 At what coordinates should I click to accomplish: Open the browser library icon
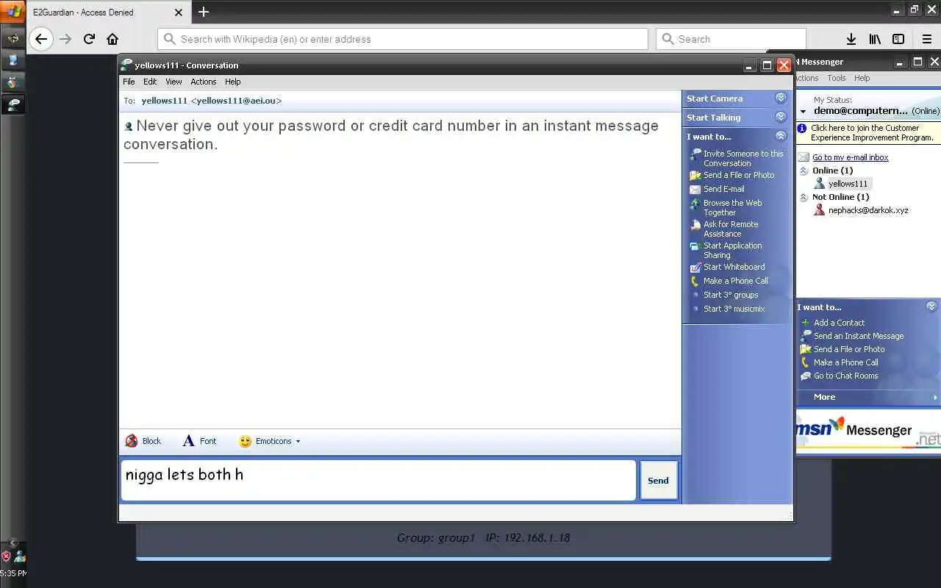click(x=875, y=39)
